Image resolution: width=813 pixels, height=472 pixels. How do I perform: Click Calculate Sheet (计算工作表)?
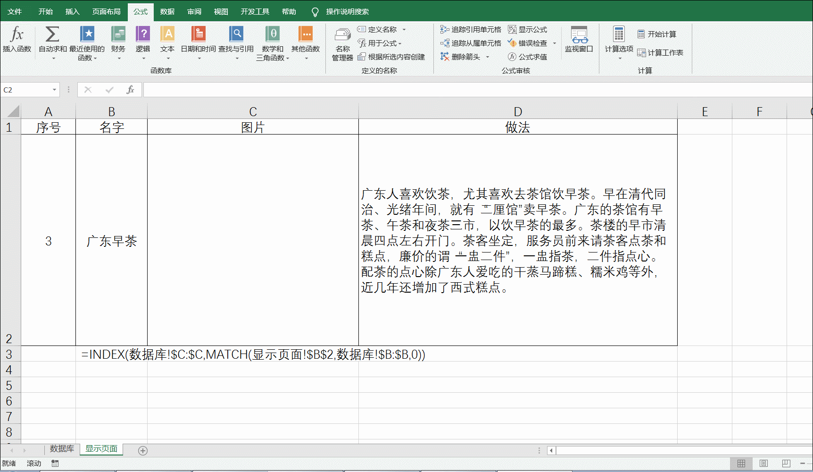coord(660,52)
